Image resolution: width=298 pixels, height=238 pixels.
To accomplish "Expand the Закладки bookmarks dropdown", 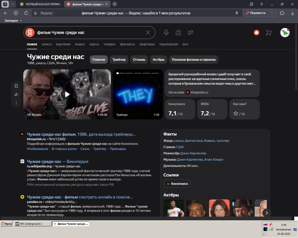I will tap(13, 21).
